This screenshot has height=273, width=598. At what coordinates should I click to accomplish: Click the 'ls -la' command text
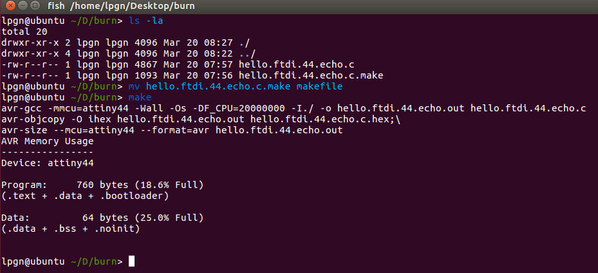(x=146, y=21)
